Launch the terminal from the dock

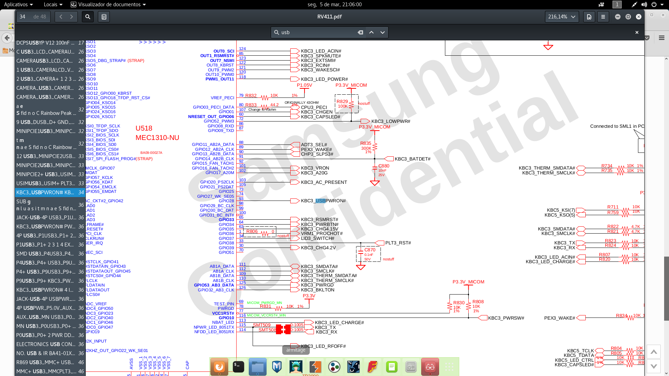tap(238, 367)
